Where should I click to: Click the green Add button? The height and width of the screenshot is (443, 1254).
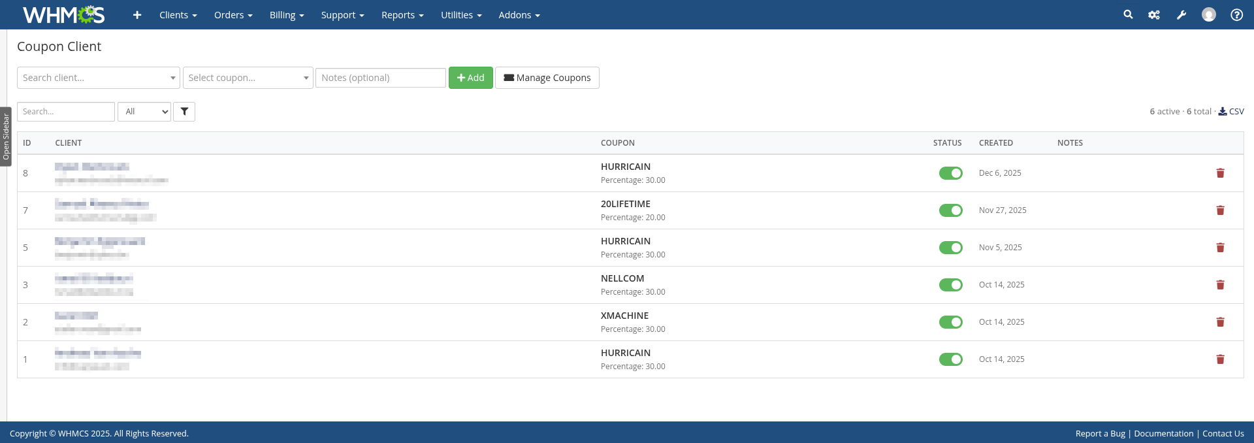(x=470, y=78)
